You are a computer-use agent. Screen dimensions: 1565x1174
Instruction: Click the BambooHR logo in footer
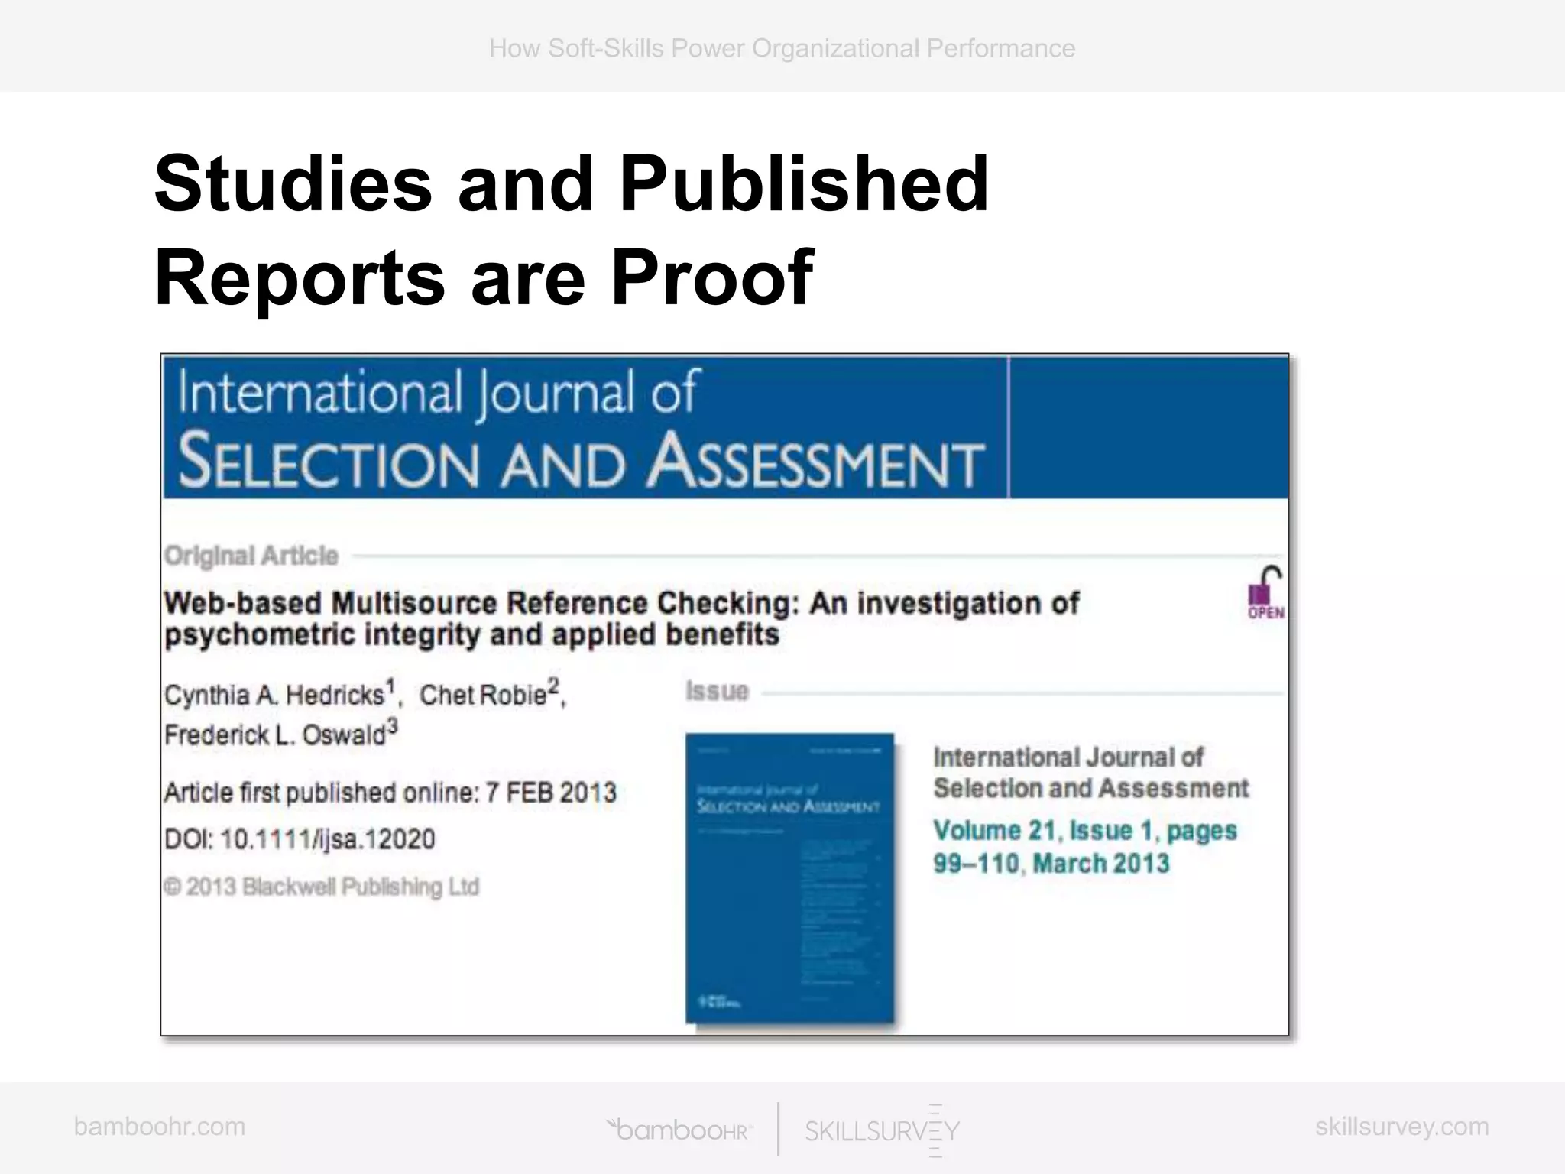(x=679, y=1130)
